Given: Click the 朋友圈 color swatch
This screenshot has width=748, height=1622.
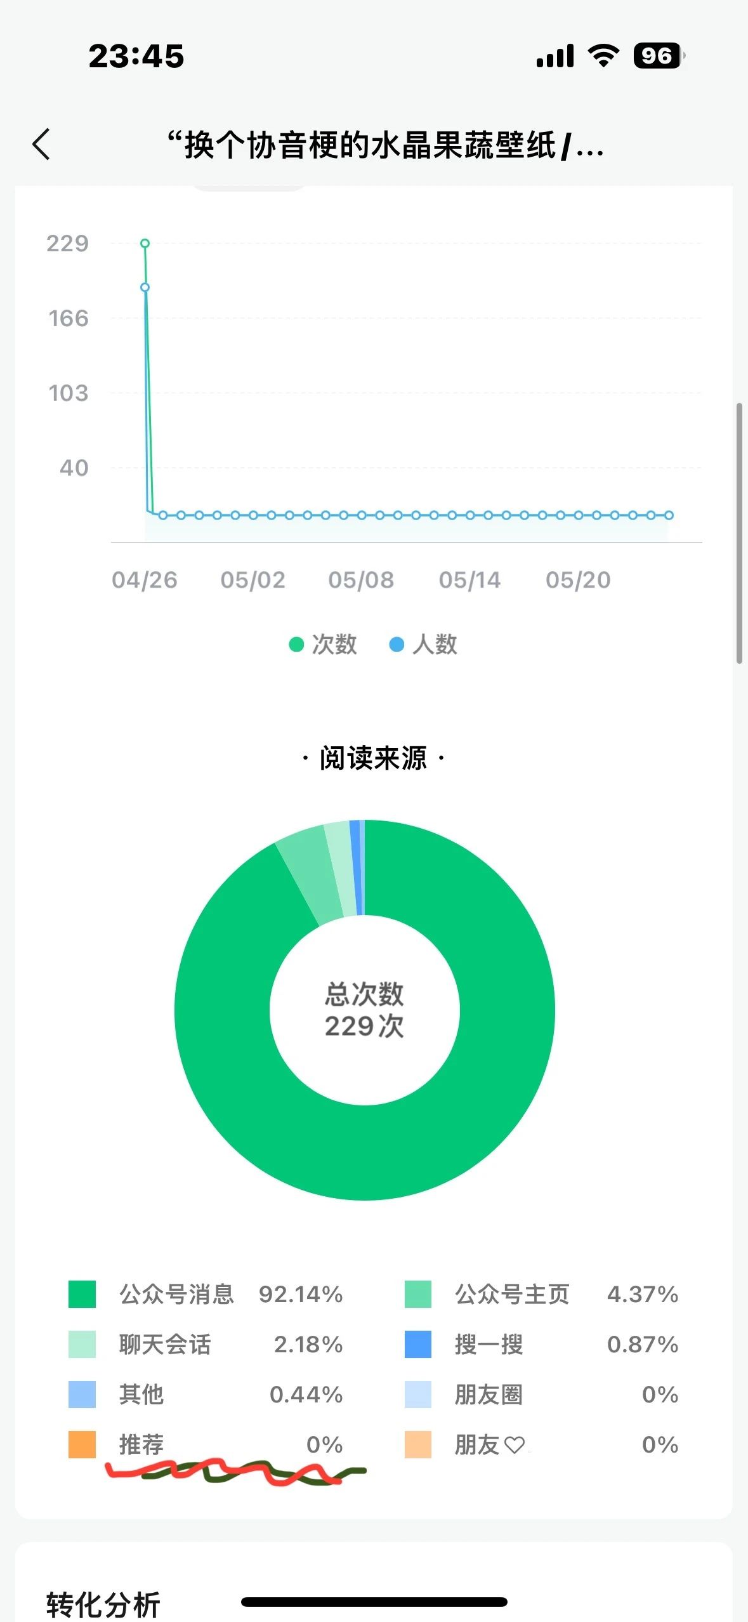Looking at the screenshot, I should [x=417, y=1394].
